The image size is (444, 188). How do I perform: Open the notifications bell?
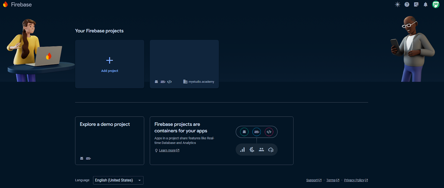point(425,4)
